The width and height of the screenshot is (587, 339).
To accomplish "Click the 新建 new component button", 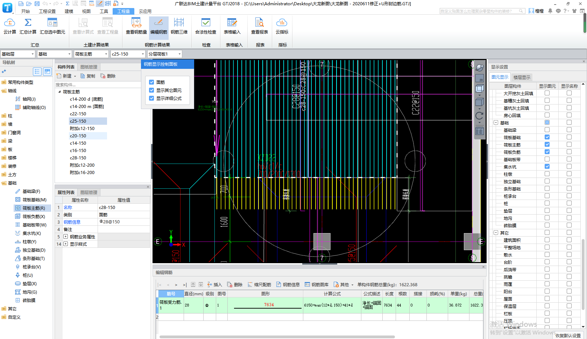I will 66,76.
